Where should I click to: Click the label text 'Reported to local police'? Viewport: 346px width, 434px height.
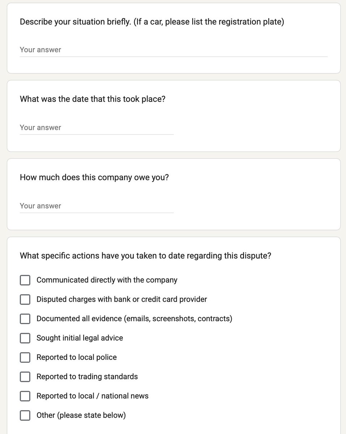tap(77, 357)
